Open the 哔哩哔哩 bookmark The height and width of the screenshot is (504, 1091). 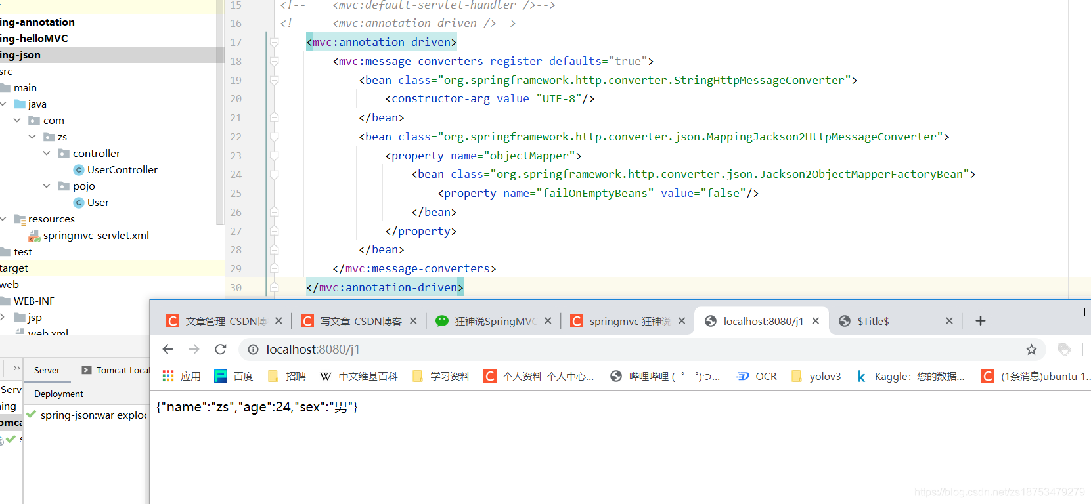[665, 376]
